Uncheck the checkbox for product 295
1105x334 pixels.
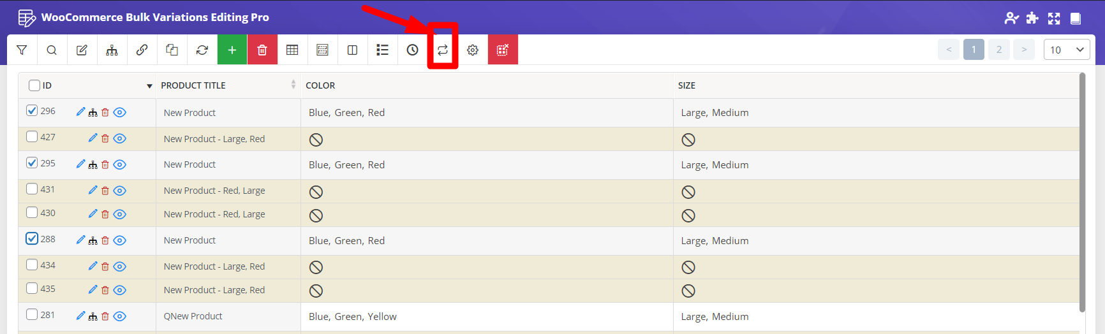coord(32,163)
